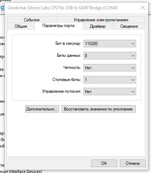Click the Дополнительно... button

[x=42, y=109]
